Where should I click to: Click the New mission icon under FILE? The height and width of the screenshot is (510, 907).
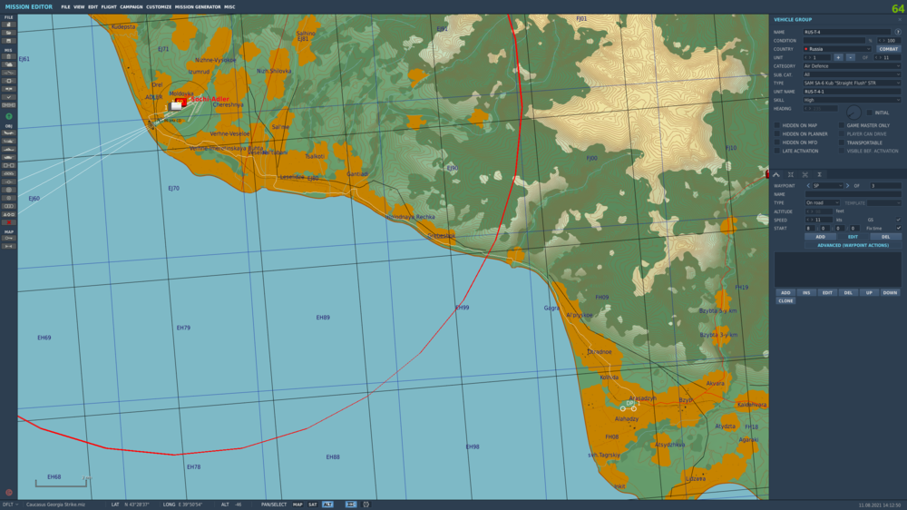point(9,25)
